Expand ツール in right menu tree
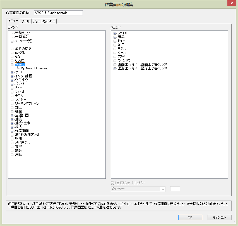 (x=115, y=53)
